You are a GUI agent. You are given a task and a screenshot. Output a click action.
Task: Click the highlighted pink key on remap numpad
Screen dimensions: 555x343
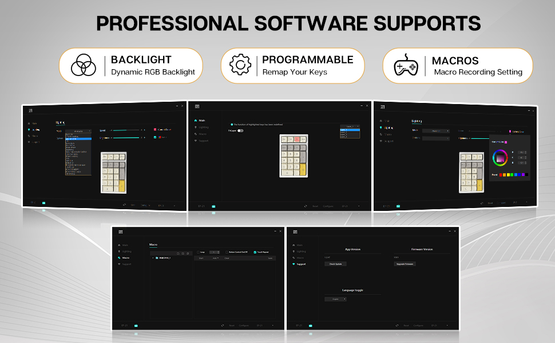point(297,139)
